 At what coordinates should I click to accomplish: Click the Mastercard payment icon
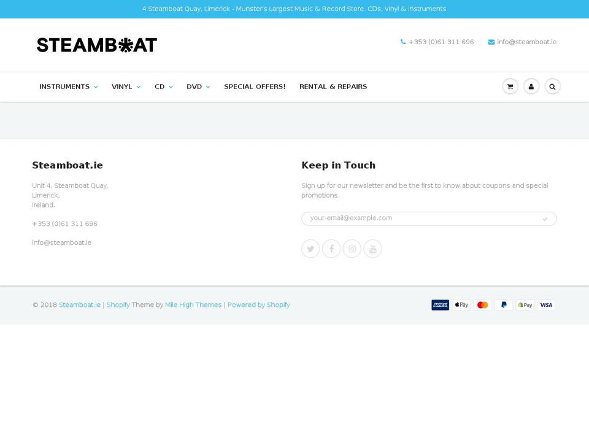pos(483,305)
